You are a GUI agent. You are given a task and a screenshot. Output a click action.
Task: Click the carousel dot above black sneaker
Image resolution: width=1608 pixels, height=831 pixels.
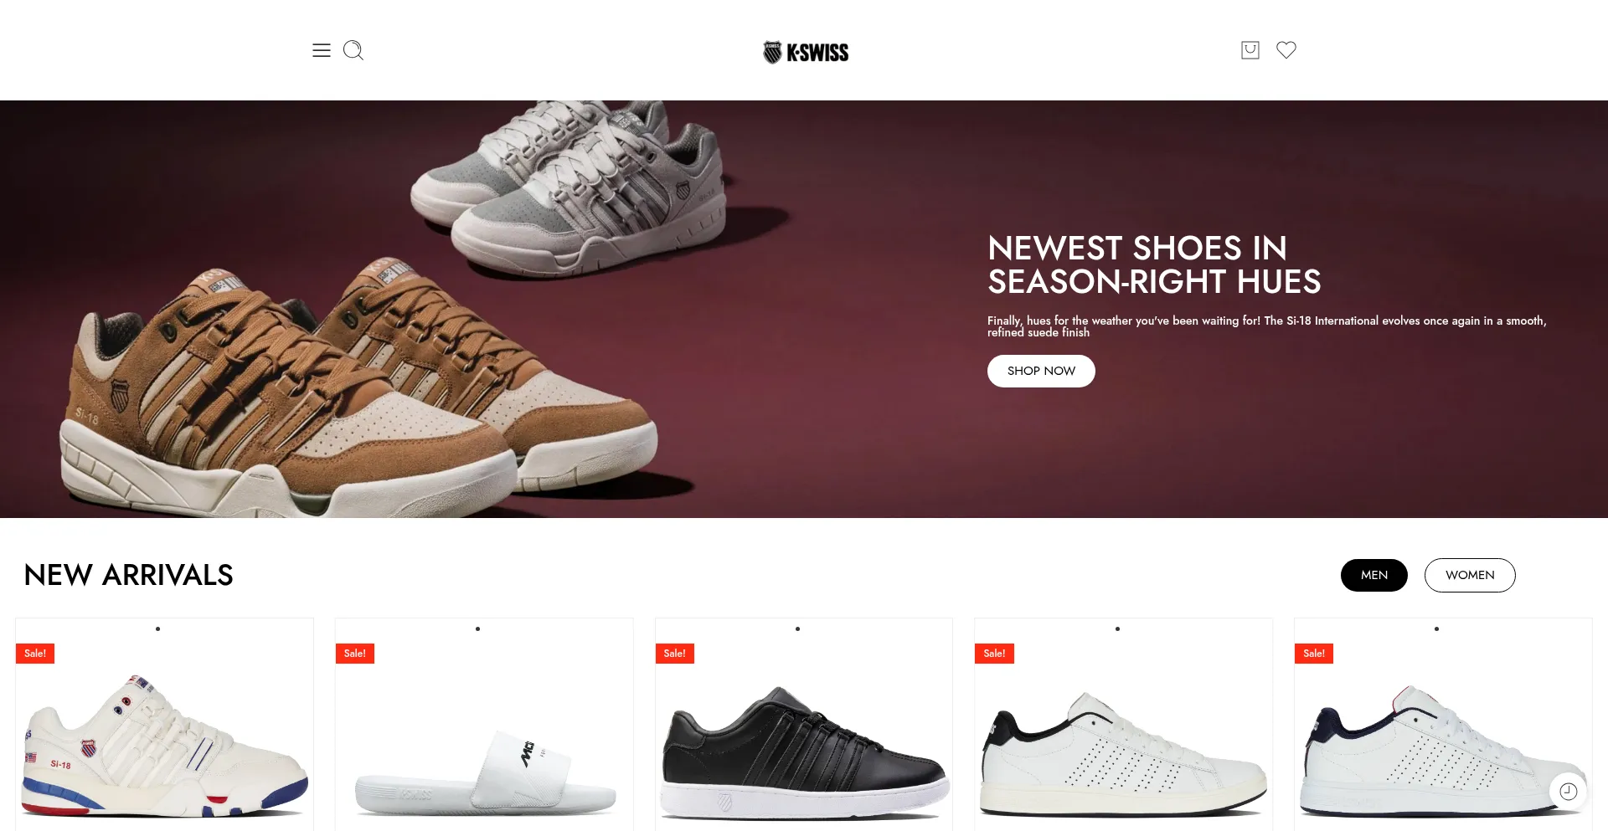click(797, 628)
